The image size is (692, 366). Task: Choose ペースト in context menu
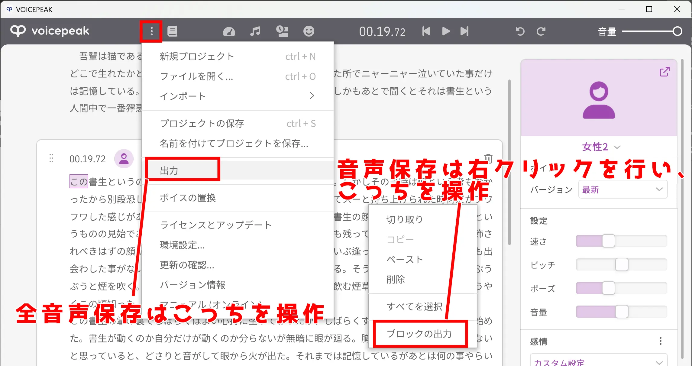click(x=423, y=259)
